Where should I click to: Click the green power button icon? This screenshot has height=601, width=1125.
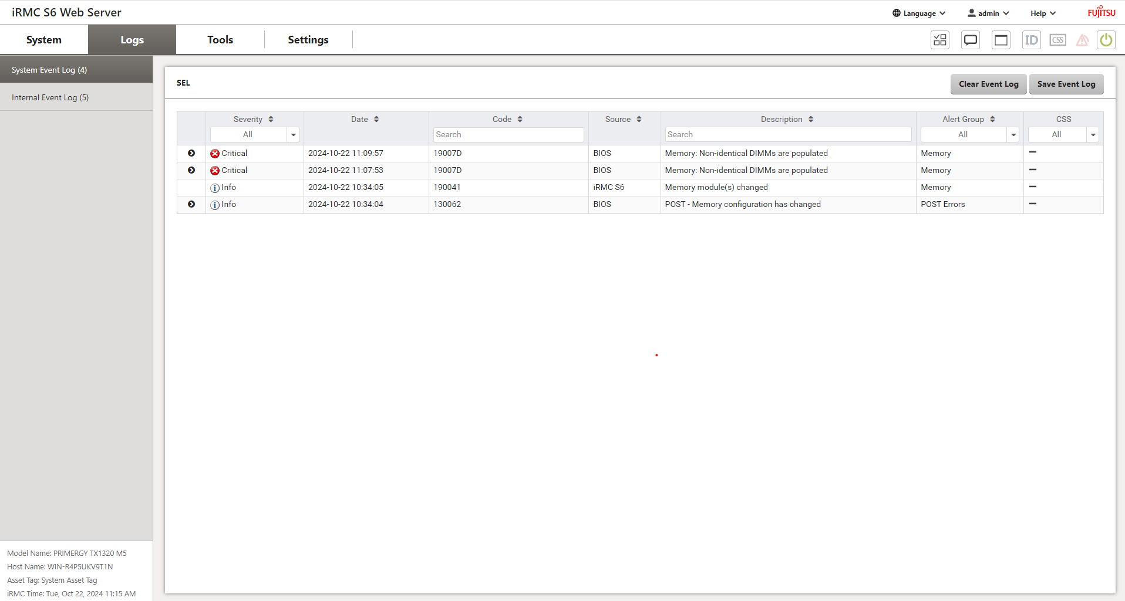(1106, 40)
